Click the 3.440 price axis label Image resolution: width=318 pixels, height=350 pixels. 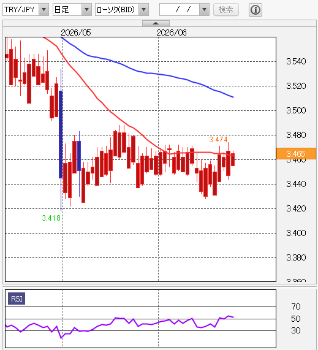296,184
